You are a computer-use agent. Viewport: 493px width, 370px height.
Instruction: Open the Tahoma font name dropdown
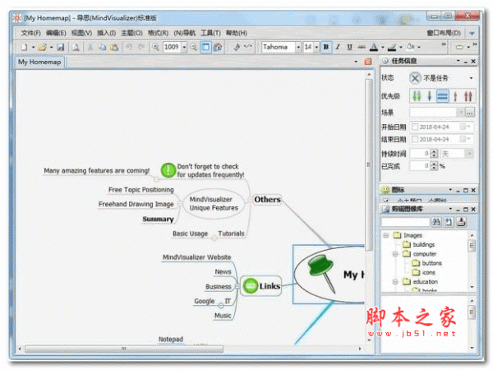tap(298, 47)
